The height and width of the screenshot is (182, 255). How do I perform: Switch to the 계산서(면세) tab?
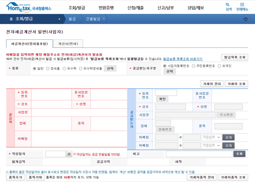click(68, 43)
